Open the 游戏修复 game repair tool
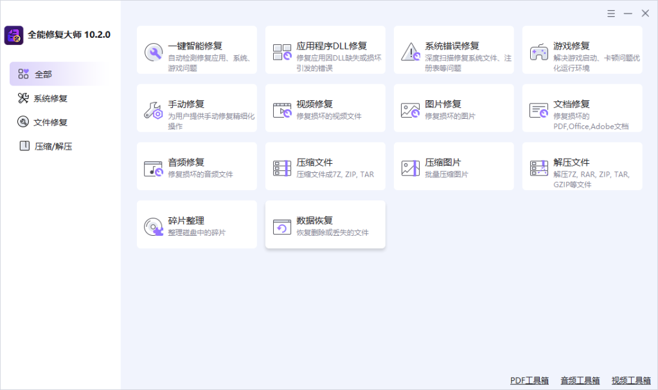 pos(582,49)
